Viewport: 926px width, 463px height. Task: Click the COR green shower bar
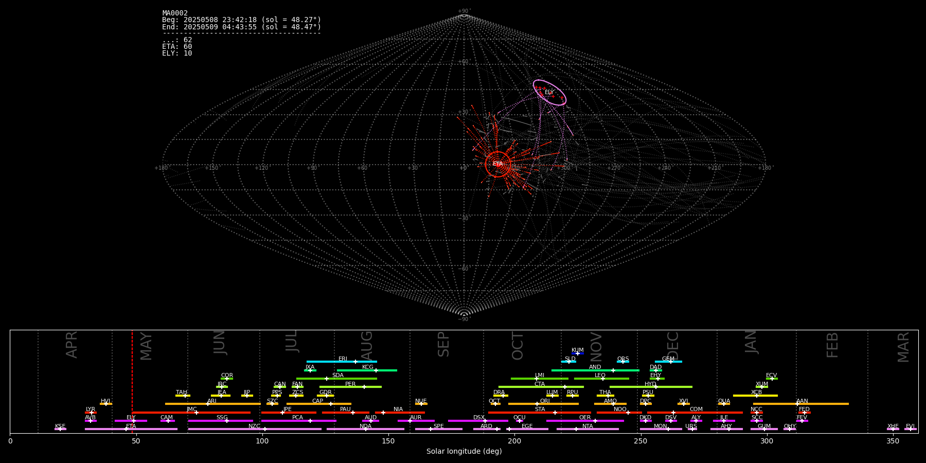pos(227,379)
